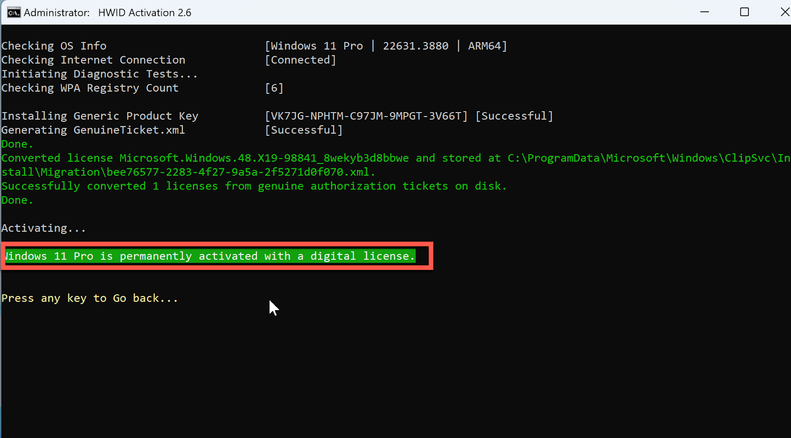The image size is (791, 438).
Task: Minimize the HWID Activation window
Action: click(704, 12)
